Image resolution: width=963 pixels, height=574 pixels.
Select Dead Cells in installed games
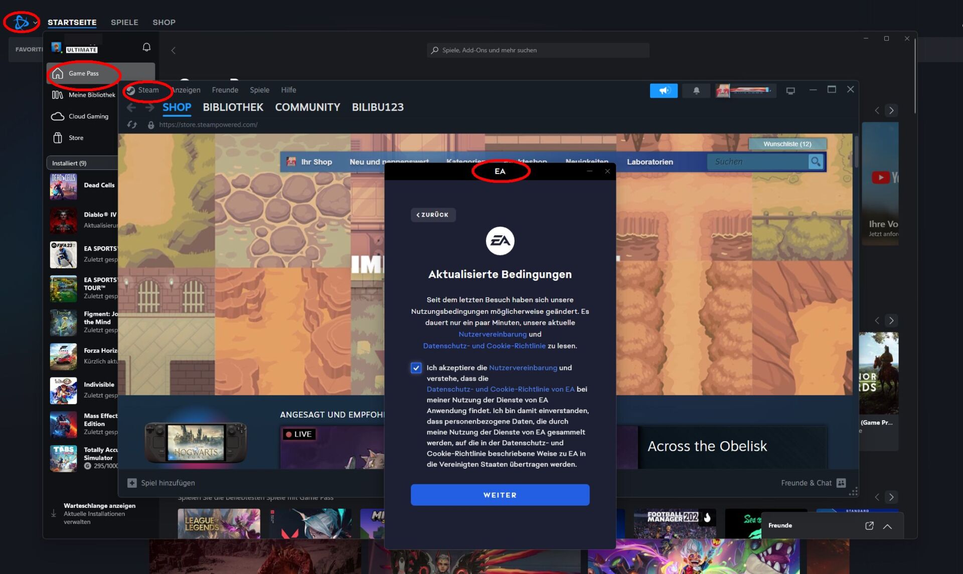pos(83,186)
